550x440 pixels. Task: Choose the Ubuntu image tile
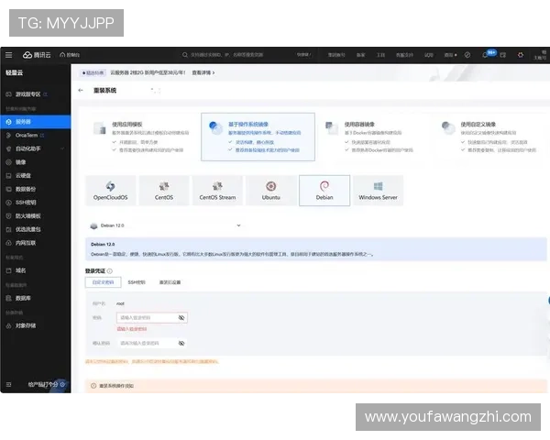[x=271, y=190]
